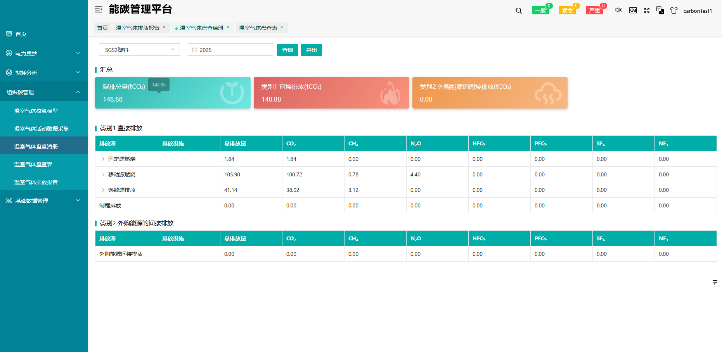Click the 查询 query button
722x352 pixels.
click(x=287, y=50)
